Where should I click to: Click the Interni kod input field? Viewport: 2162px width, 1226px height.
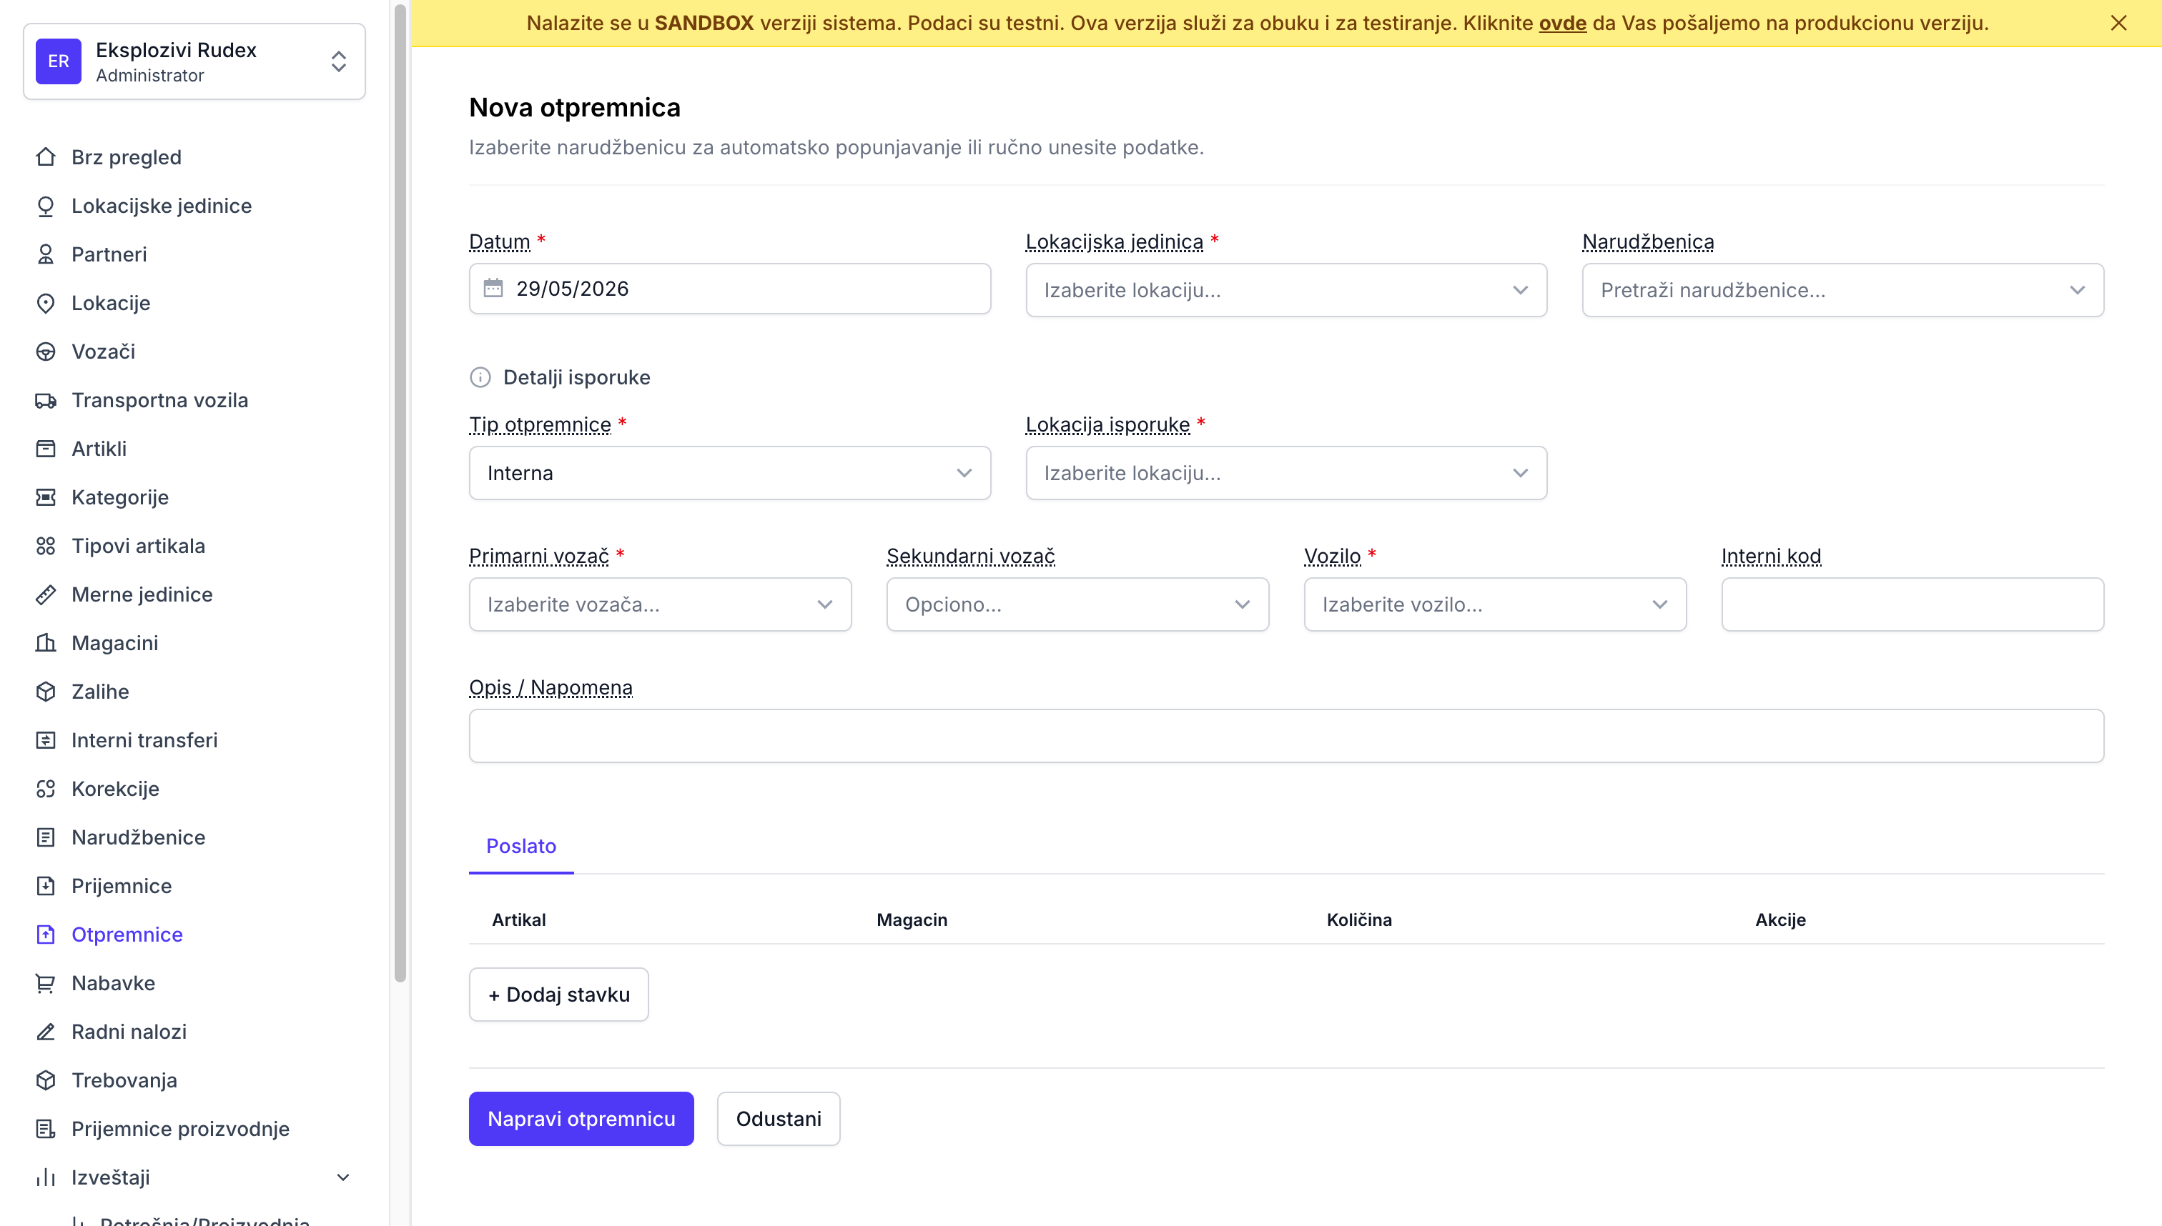(x=1912, y=604)
